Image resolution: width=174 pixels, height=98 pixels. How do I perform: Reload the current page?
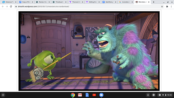pos(11,7)
